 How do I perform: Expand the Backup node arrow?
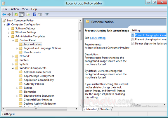tap(17, 88)
